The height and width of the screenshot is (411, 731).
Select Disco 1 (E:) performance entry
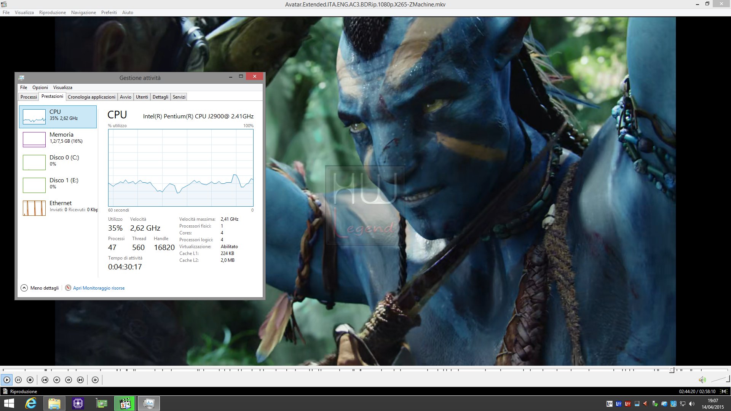pos(58,185)
